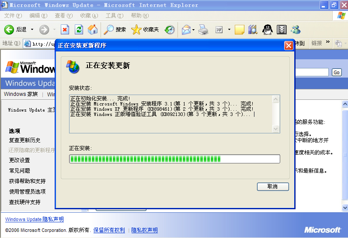Open Favorites star icon
This screenshot has width=348, height=238.
point(136,29)
